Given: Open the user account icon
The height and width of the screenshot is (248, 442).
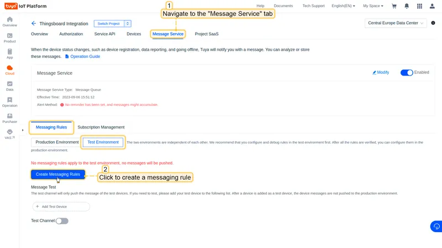Looking at the screenshot, I should (x=432, y=6).
